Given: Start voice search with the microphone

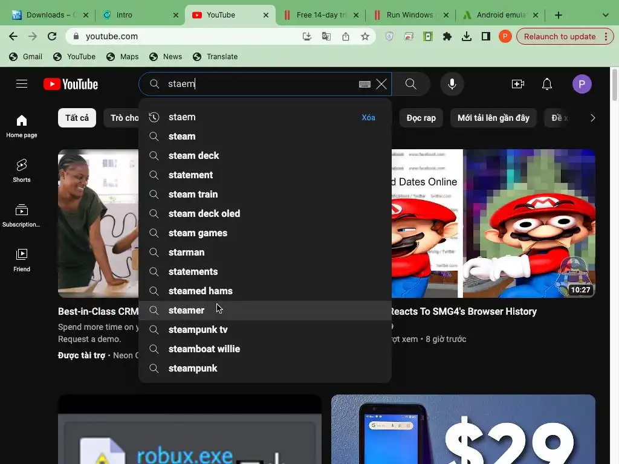Looking at the screenshot, I should pos(452,84).
